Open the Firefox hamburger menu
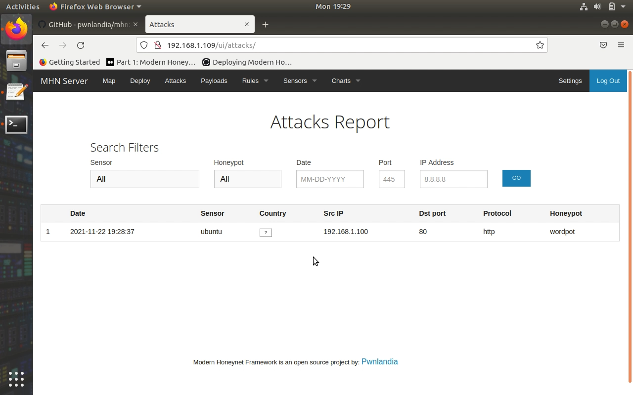 [621, 45]
